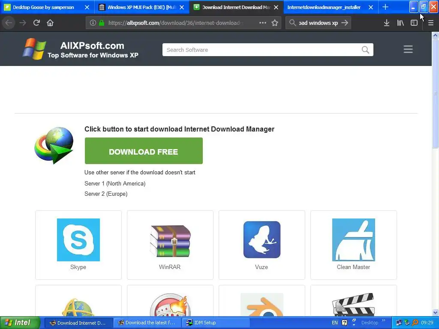The image size is (439, 329).
Task: Toggle the sidebar view icon
Action: pyautogui.click(x=414, y=23)
